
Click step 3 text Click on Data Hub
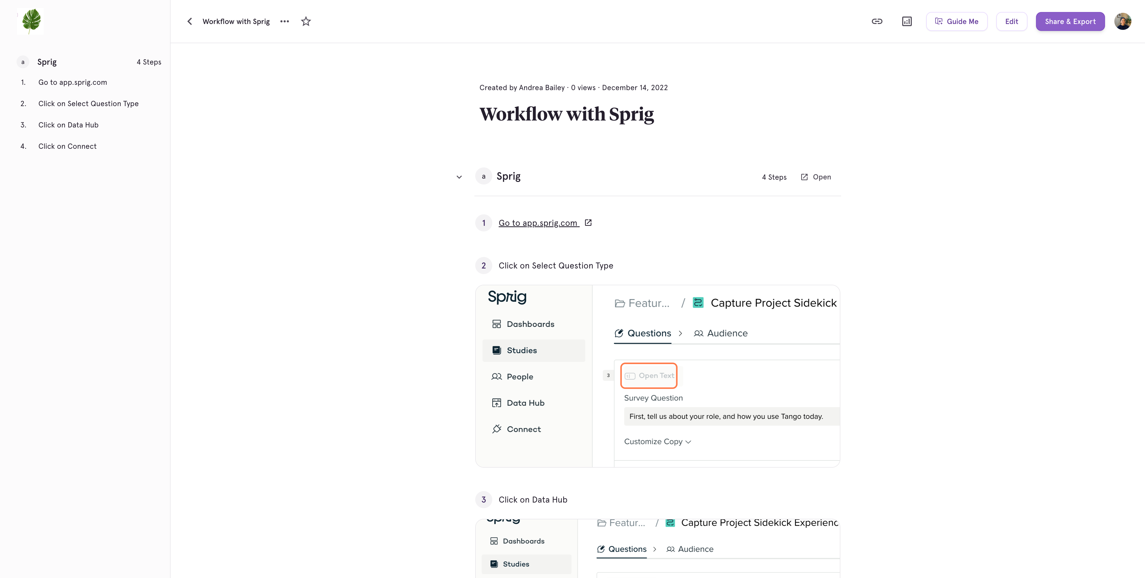tap(533, 500)
